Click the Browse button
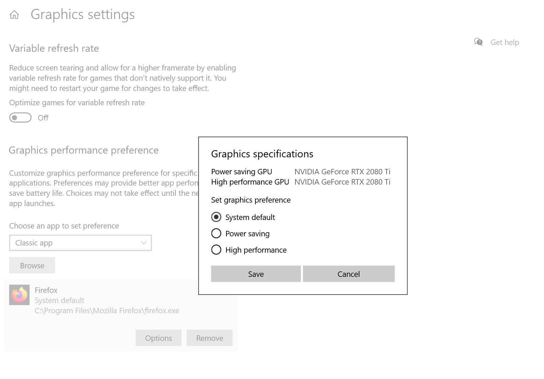 32,265
